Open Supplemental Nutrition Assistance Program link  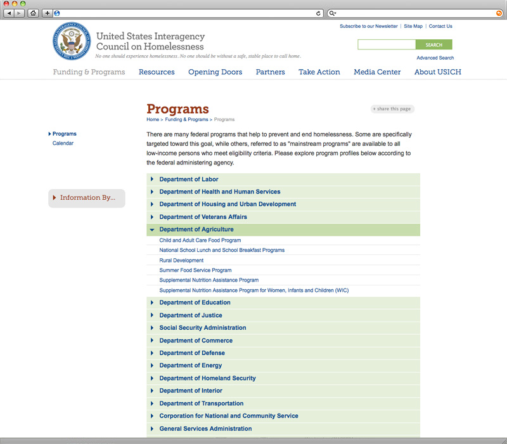pos(209,280)
